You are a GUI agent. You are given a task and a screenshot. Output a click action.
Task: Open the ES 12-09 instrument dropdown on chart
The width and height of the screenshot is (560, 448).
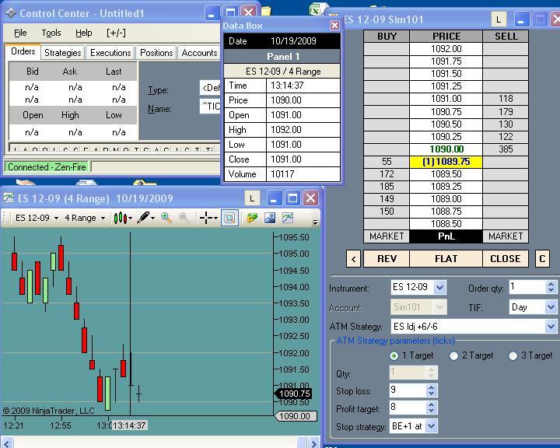coord(37,218)
